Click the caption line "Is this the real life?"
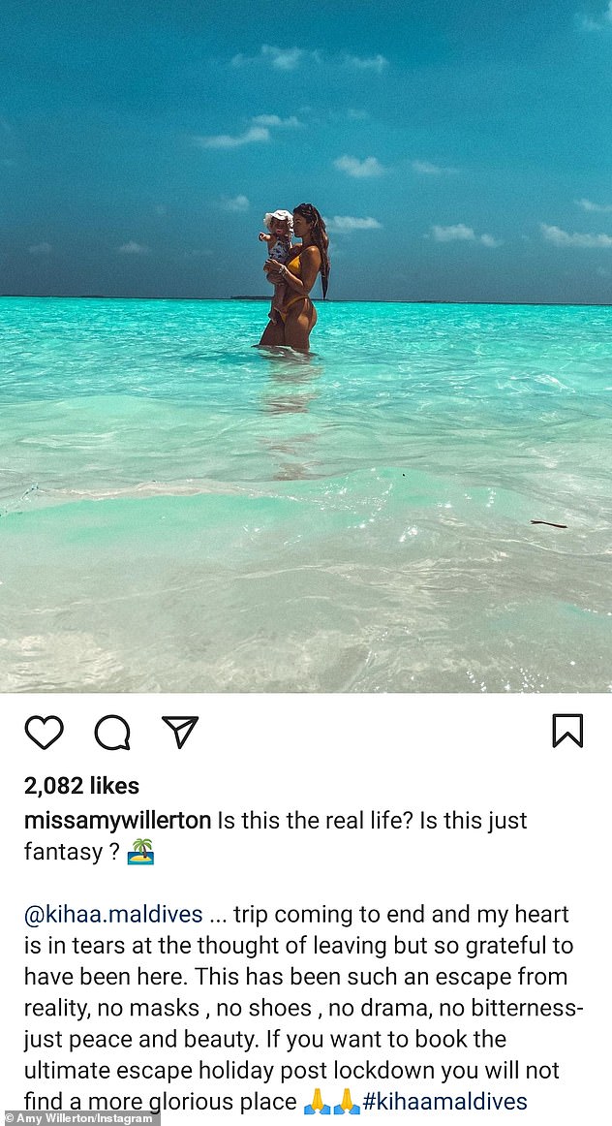This screenshot has width=612, height=1126. tap(315, 820)
